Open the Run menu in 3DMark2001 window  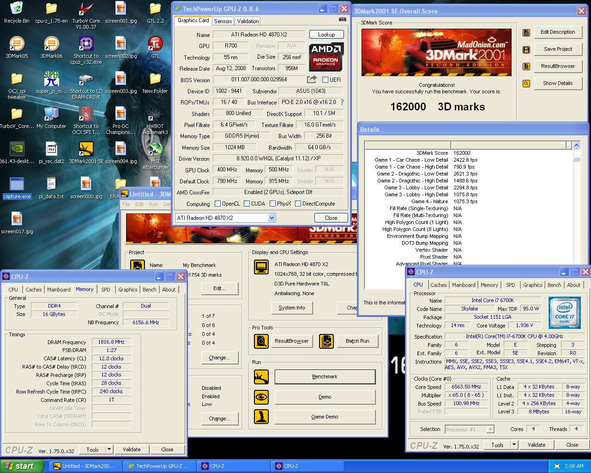click(x=154, y=204)
